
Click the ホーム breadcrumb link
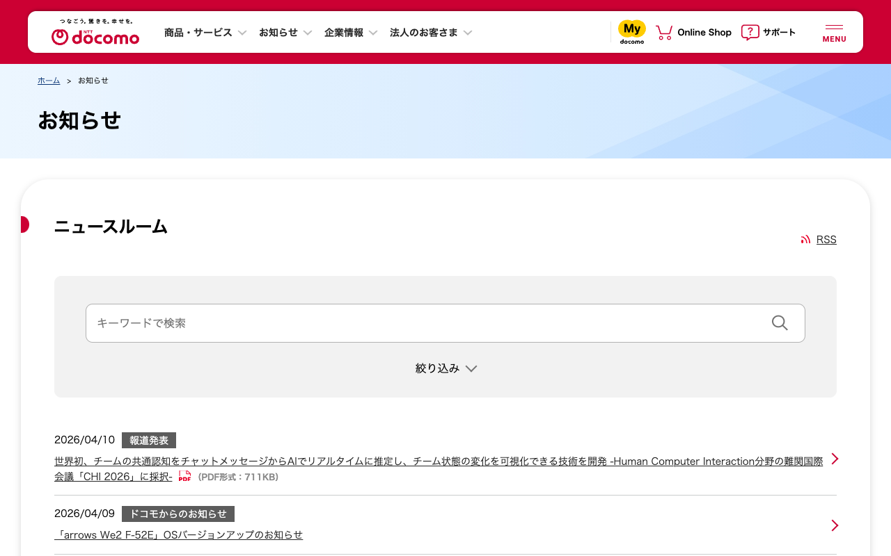tap(49, 81)
